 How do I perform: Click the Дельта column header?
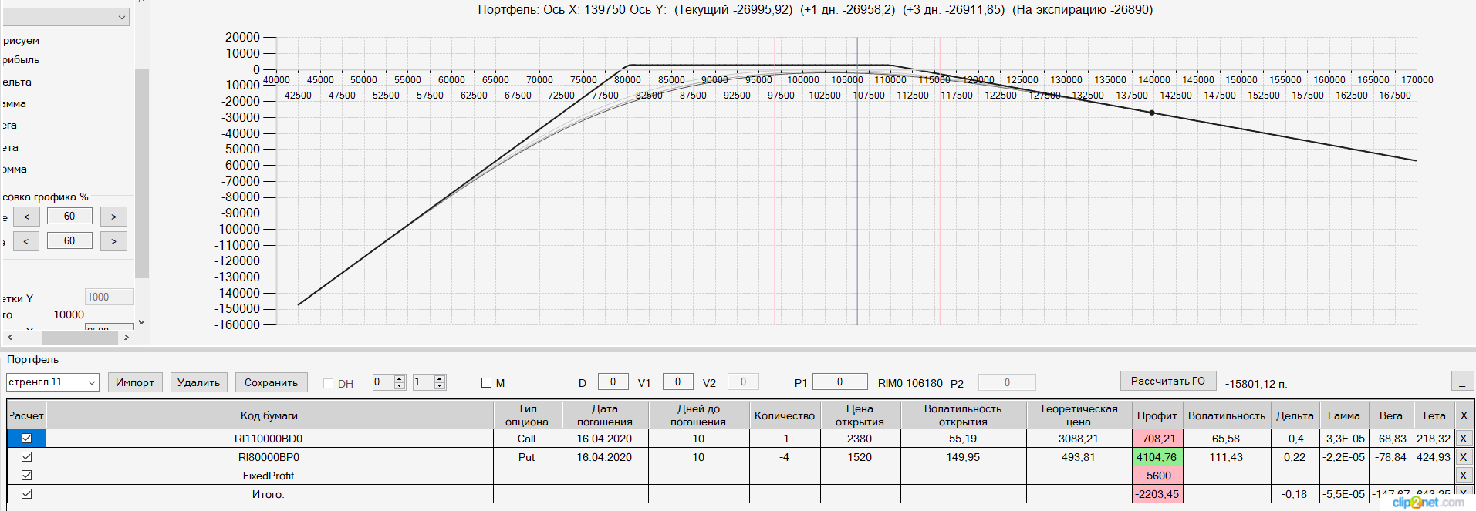(x=1295, y=415)
